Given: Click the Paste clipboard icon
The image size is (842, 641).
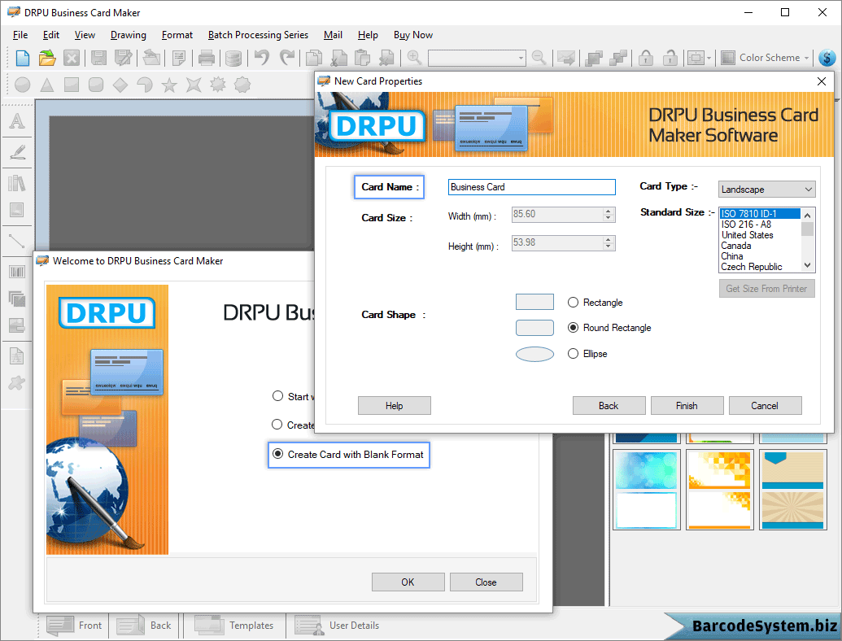Looking at the screenshot, I should [x=363, y=58].
